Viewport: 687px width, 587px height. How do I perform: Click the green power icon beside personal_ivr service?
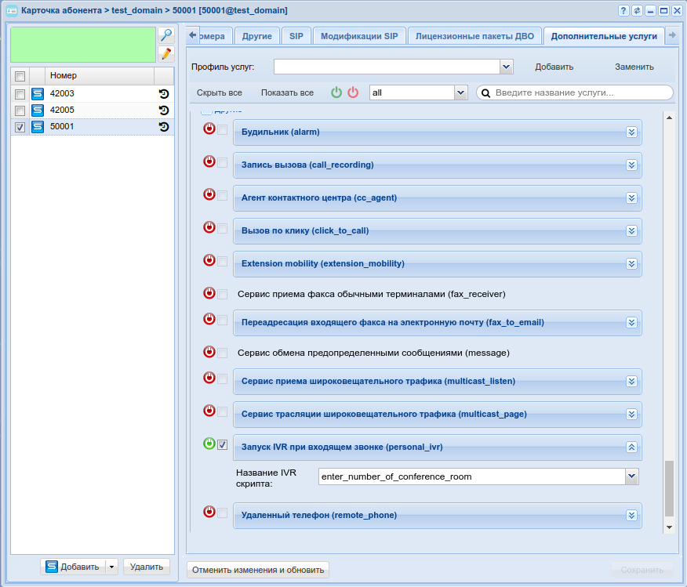click(209, 444)
